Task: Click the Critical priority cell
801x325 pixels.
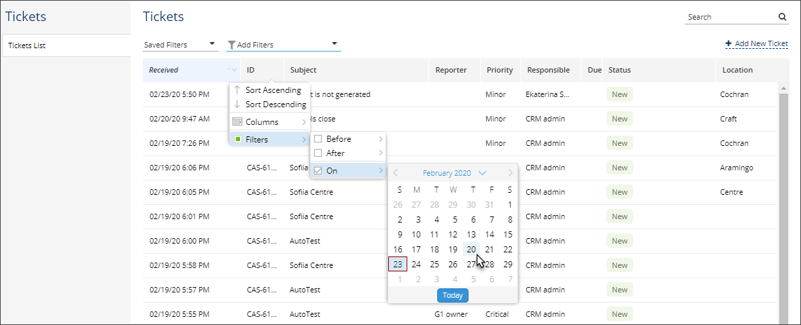Action: click(497, 314)
